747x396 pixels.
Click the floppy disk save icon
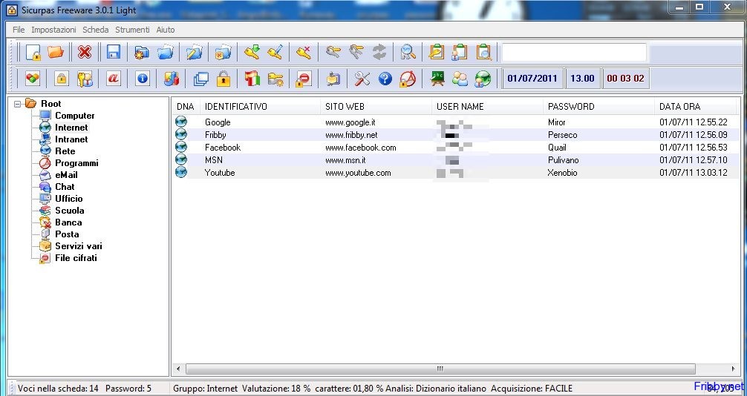click(114, 52)
